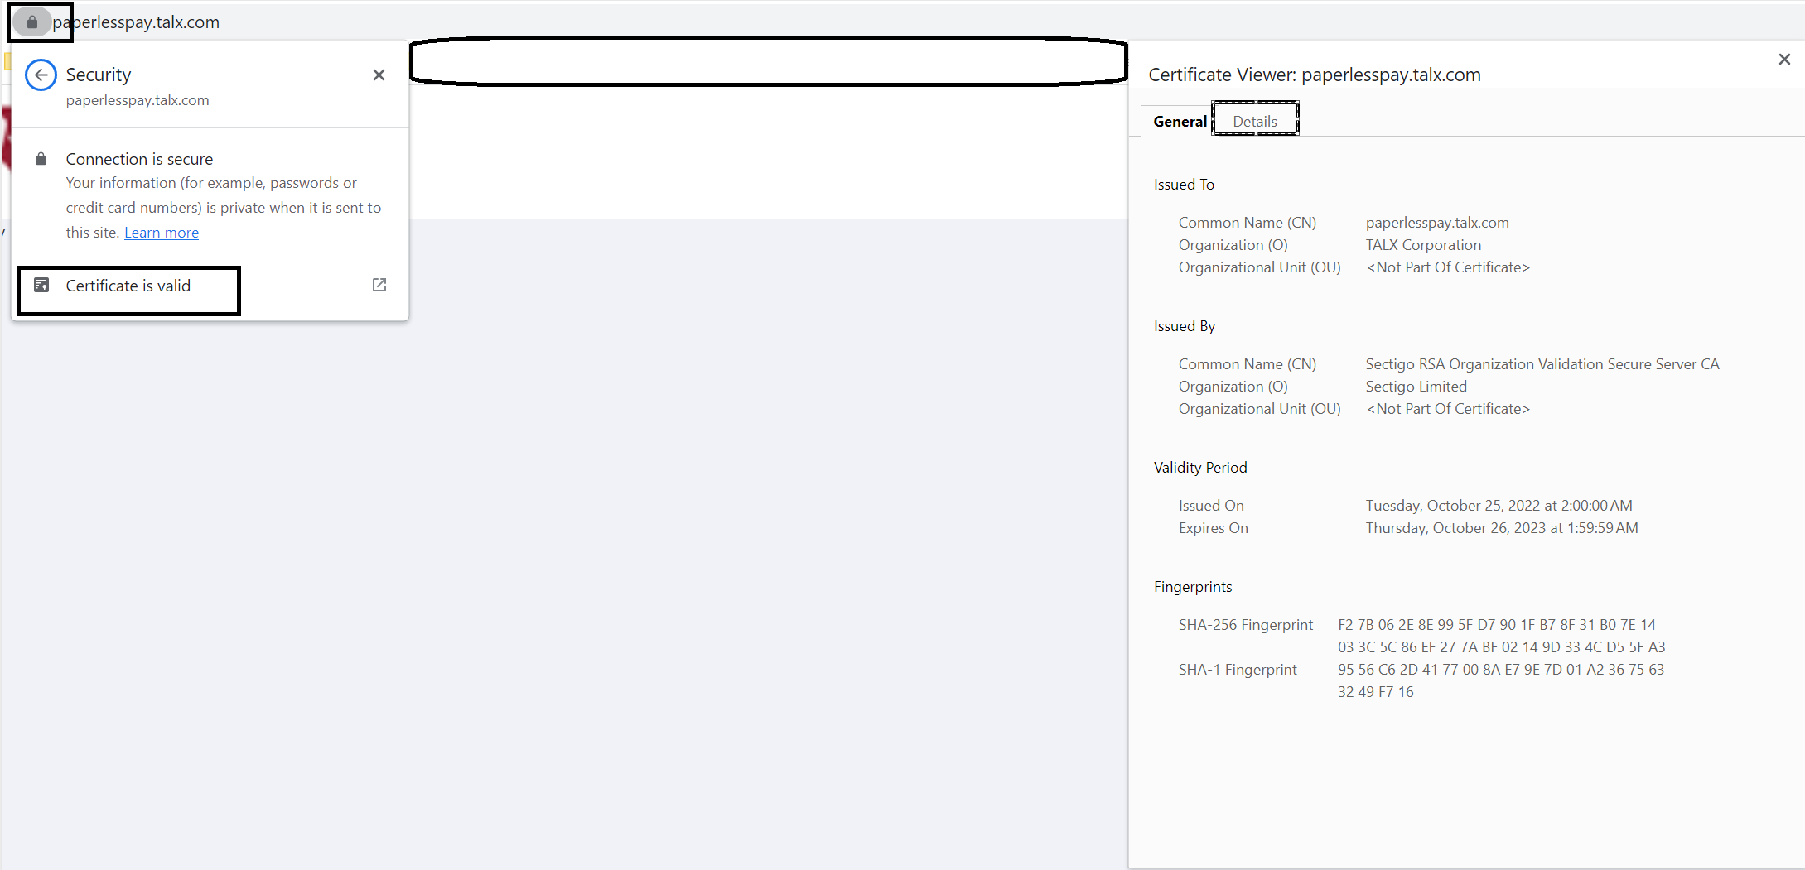1805x870 pixels.
Task: Select the Issued To common name value
Action: pos(1437,223)
